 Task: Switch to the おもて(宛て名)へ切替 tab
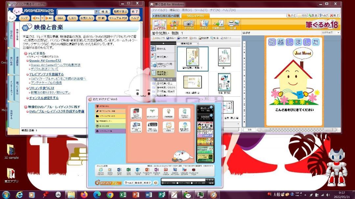click(x=166, y=16)
